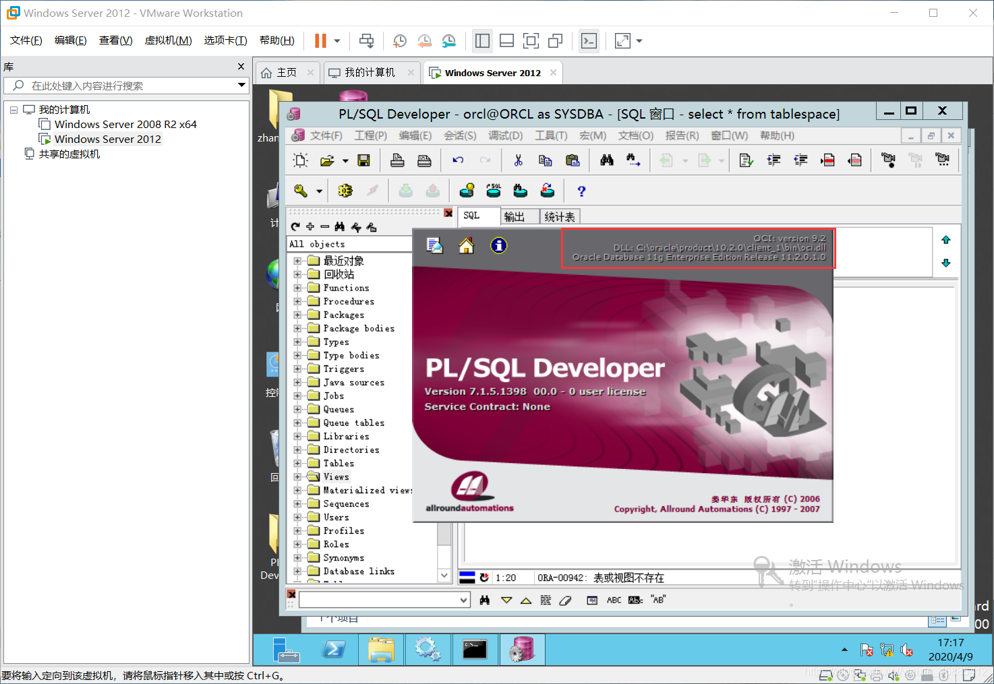Expand the Tables folder node

(x=297, y=463)
